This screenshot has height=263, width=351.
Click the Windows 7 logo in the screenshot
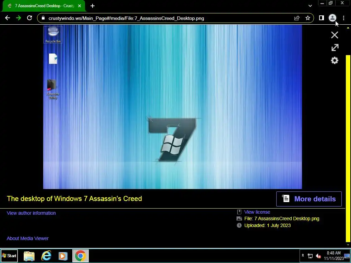pyautogui.click(x=172, y=140)
